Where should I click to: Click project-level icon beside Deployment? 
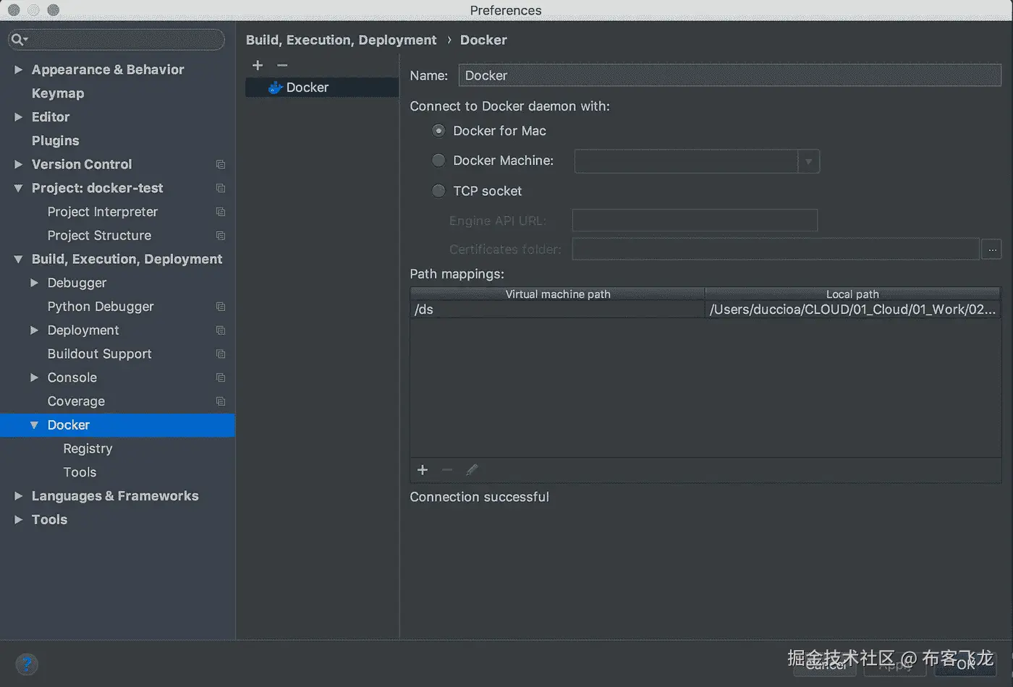221,330
